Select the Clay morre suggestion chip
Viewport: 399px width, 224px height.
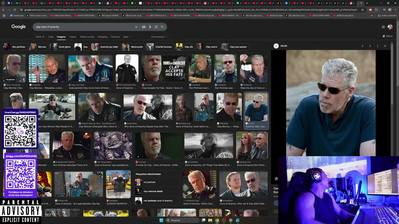tap(207, 47)
